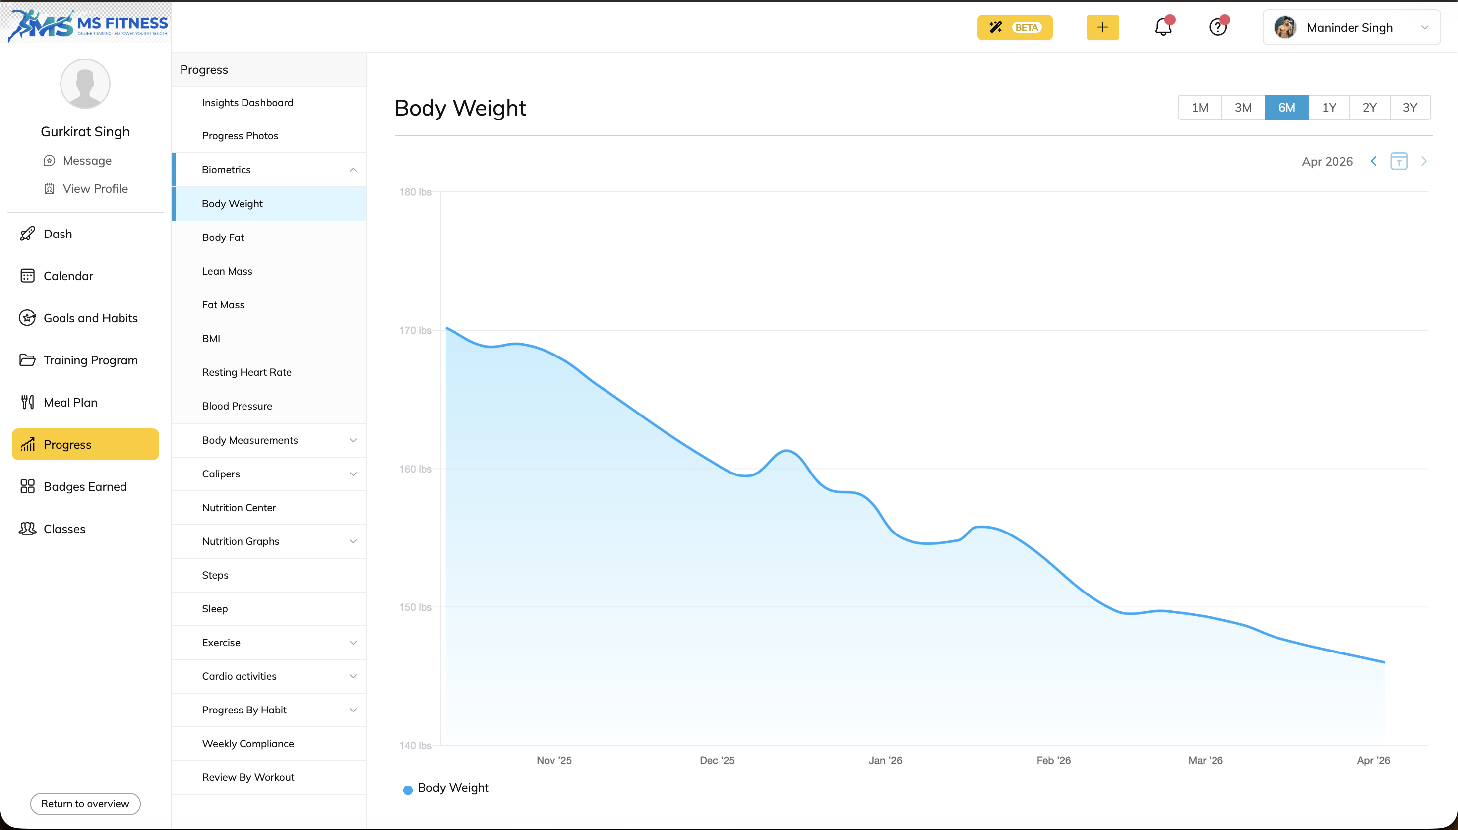Set chart range to 3Y

click(1409, 108)
